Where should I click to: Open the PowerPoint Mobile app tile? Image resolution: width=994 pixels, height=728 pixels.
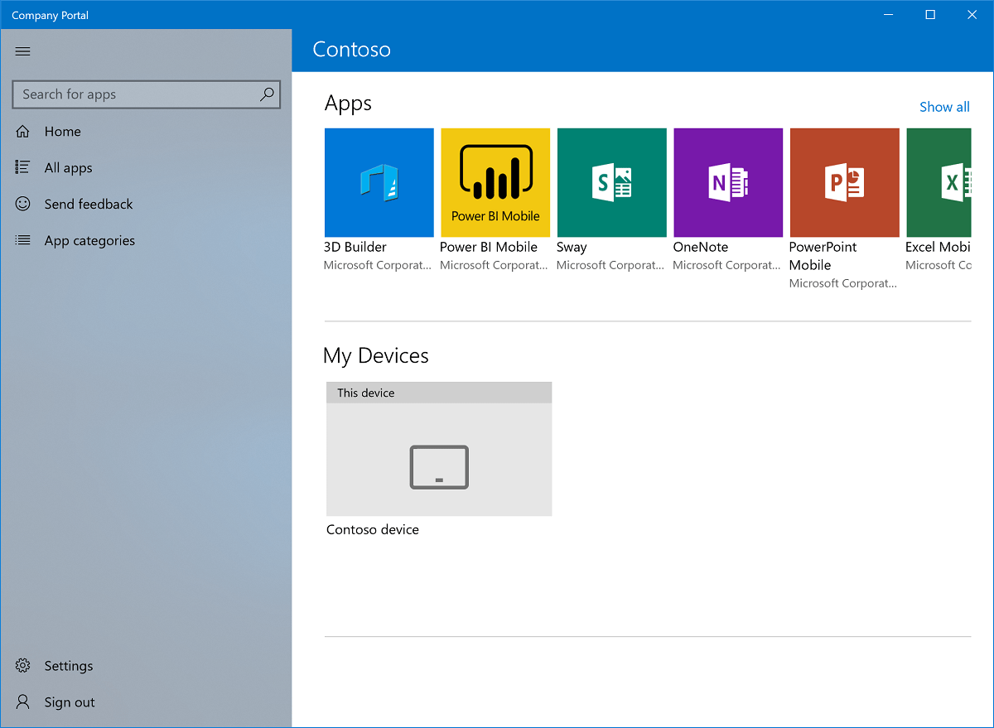click(844, 182)
